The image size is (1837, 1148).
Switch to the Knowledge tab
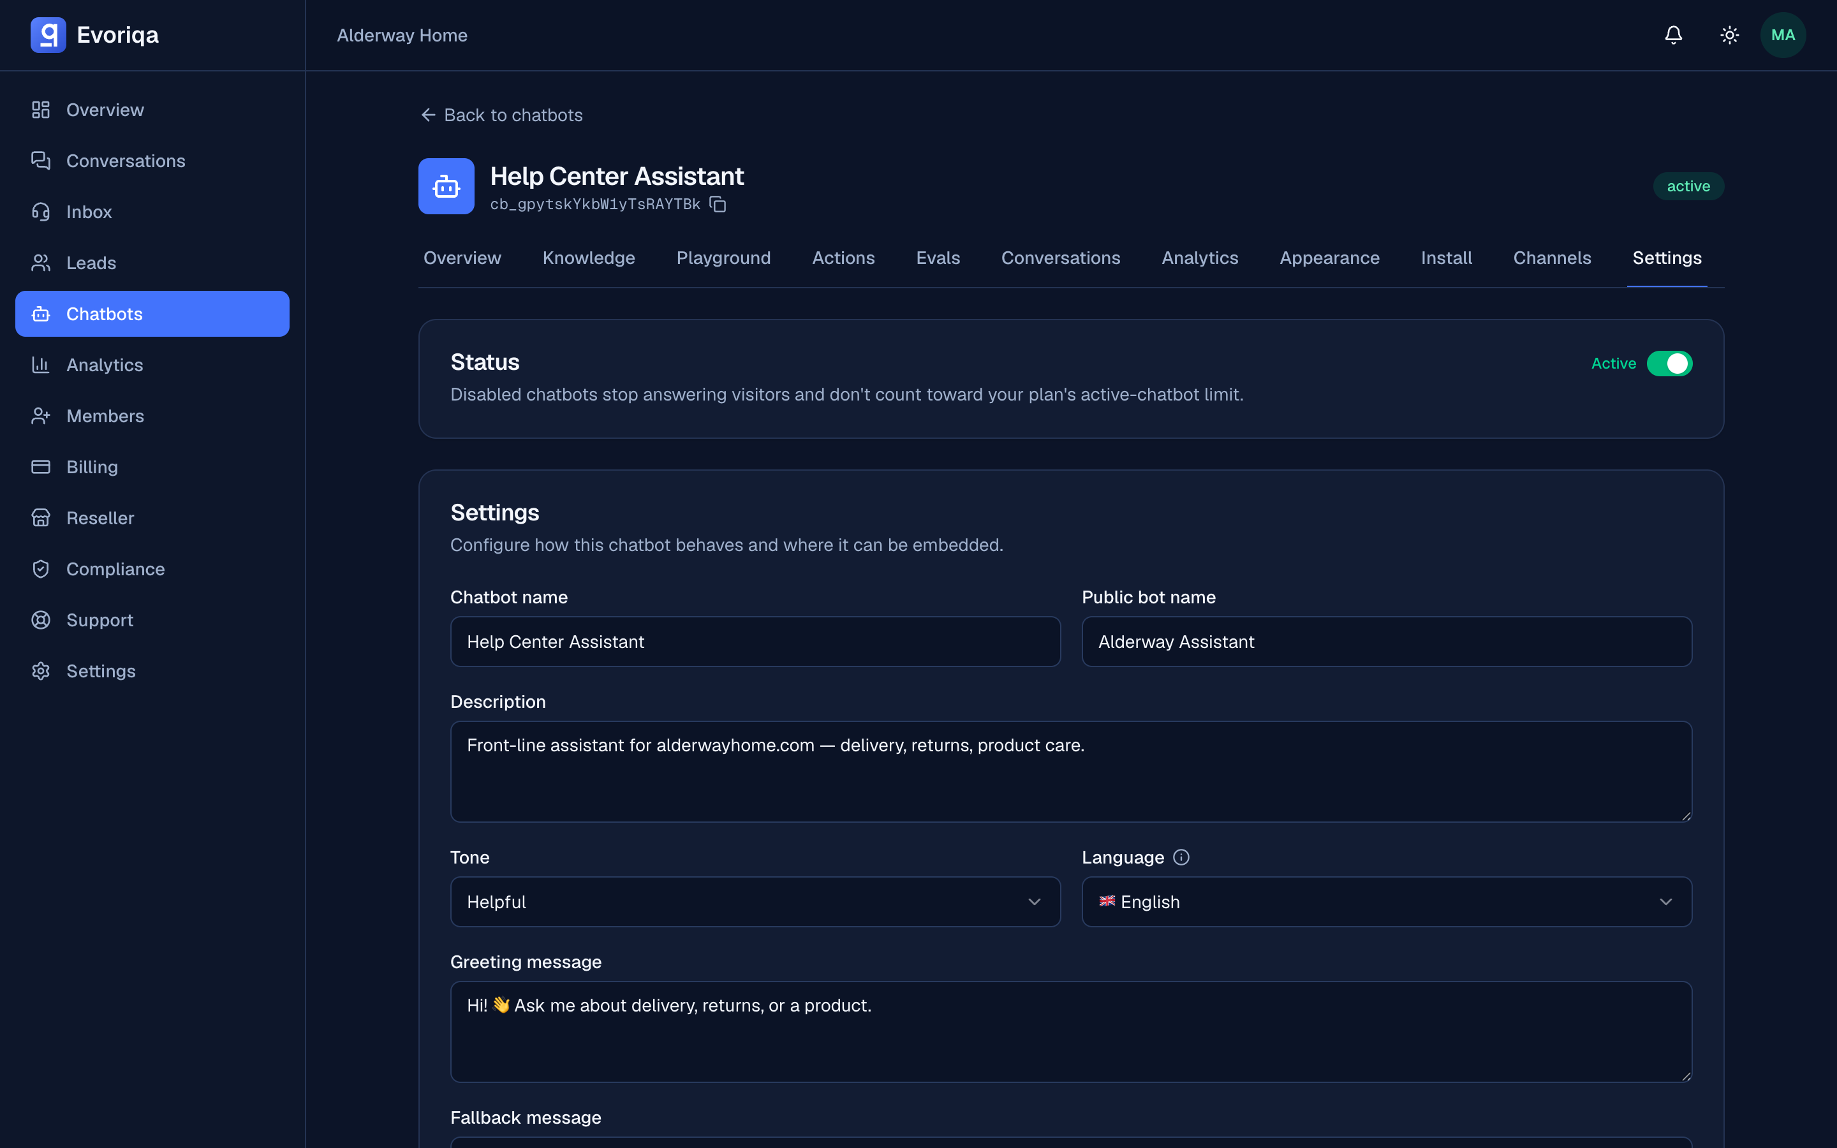click(588, 258)
